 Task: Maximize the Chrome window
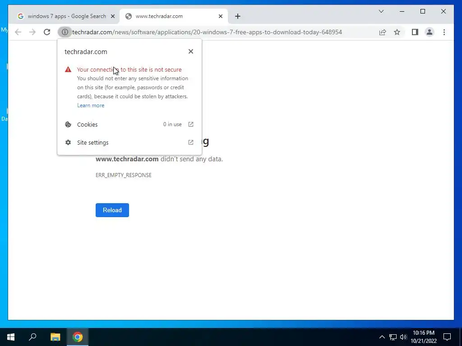pos(422,11)
